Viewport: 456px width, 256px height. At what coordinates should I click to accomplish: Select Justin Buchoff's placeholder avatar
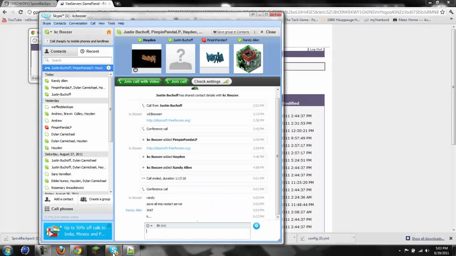pyautogui.click(x=181, y=58)
